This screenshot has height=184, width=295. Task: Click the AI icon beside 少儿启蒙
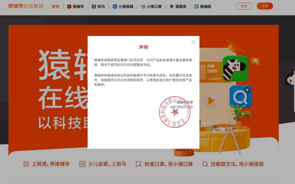[x=82, y=164]
